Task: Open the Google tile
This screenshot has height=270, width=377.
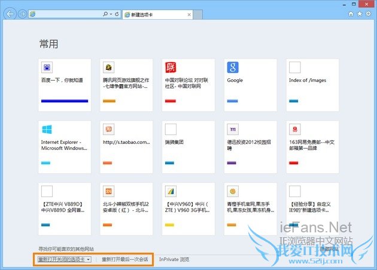Action: pos(251,85)
